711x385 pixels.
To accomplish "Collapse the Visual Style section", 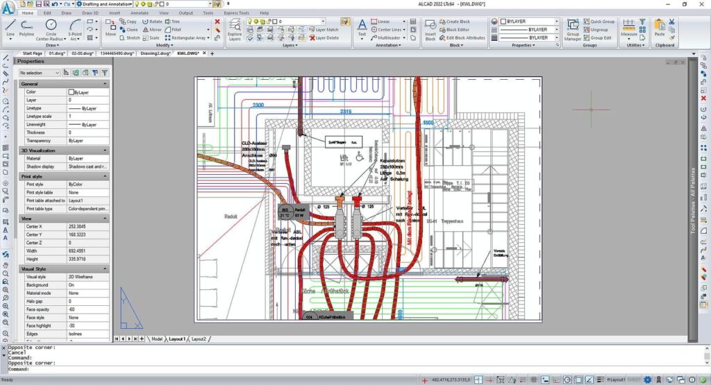I will (105, 268).
